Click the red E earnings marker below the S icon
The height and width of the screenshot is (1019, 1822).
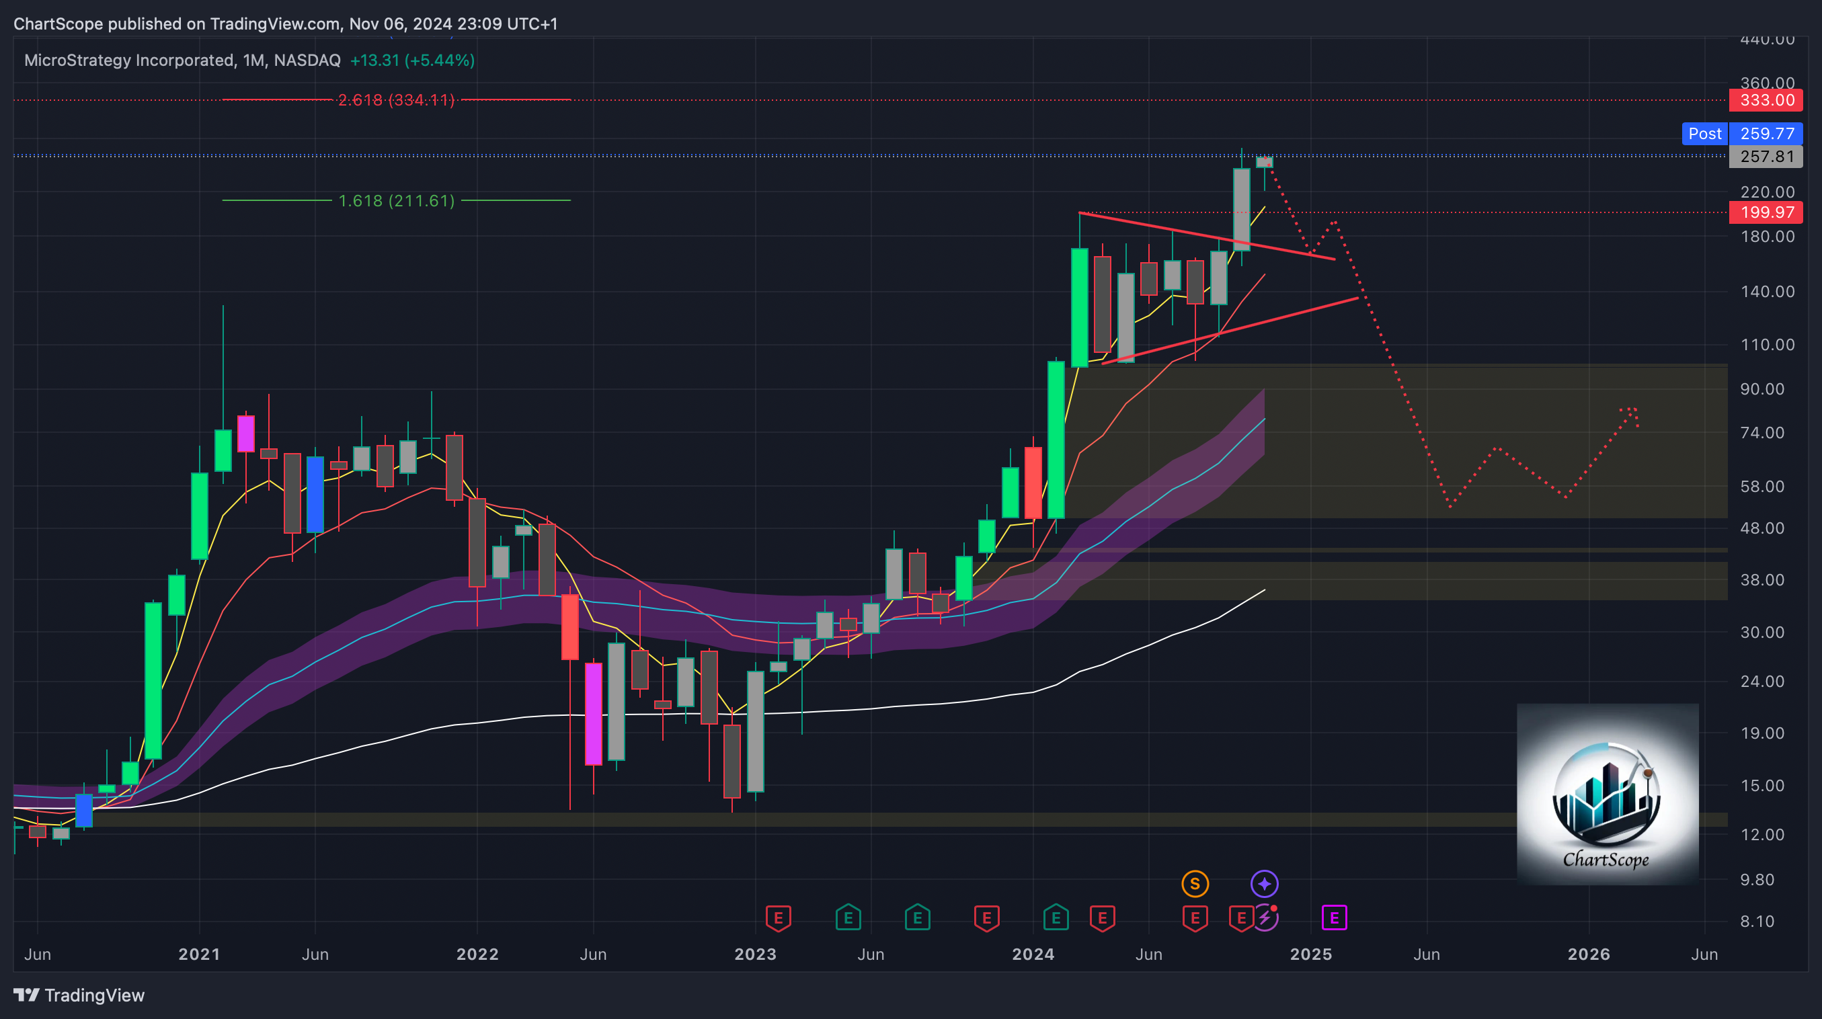pyautogui.click(x=1195, y=918)
